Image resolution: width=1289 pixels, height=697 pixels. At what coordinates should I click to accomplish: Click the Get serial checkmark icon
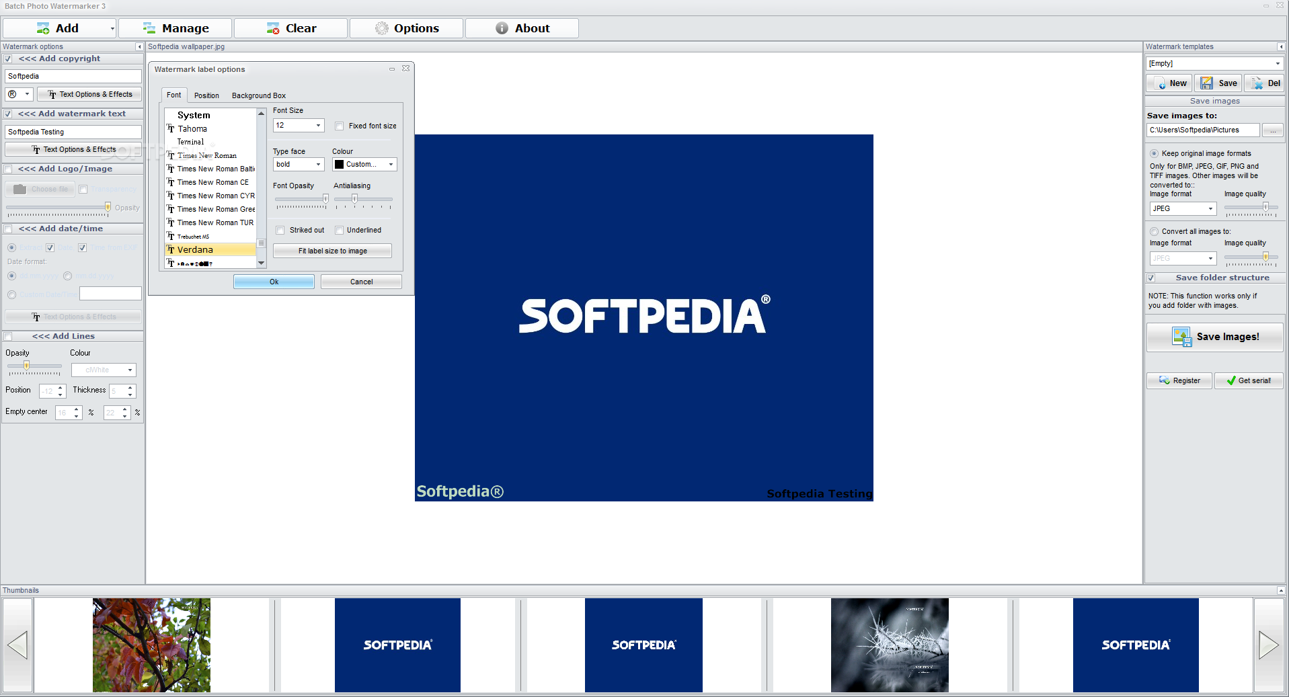[x=1231, y=380]
